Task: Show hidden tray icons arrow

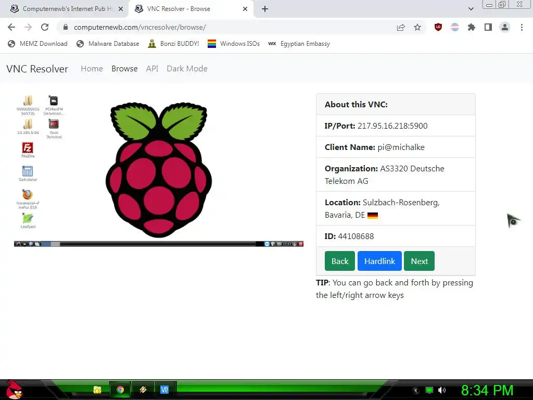Action: click(416, 391)
